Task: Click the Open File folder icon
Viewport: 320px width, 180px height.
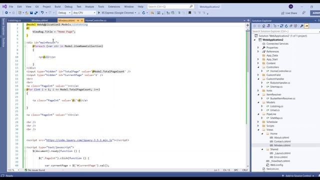Action: click(x=26, y=13)
